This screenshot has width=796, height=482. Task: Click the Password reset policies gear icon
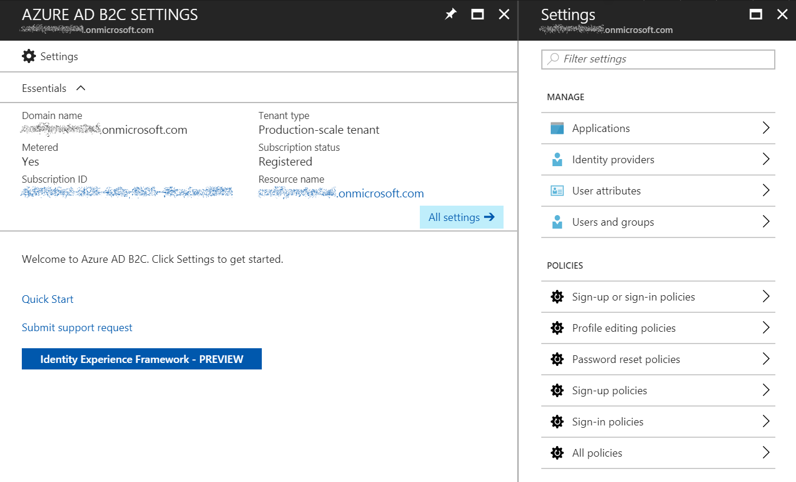point(557,359)
